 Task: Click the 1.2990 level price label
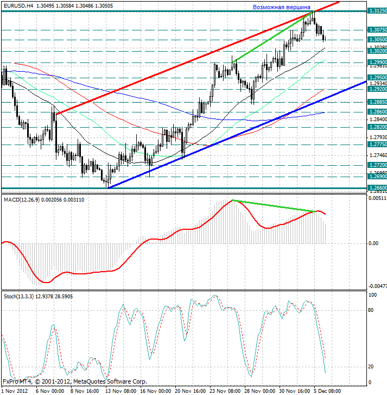tap(377, 62)
